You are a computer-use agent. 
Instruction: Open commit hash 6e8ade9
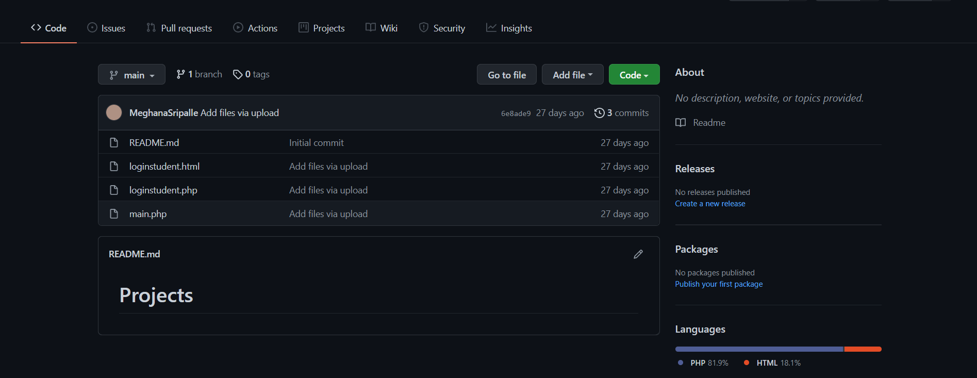point(516,113)
